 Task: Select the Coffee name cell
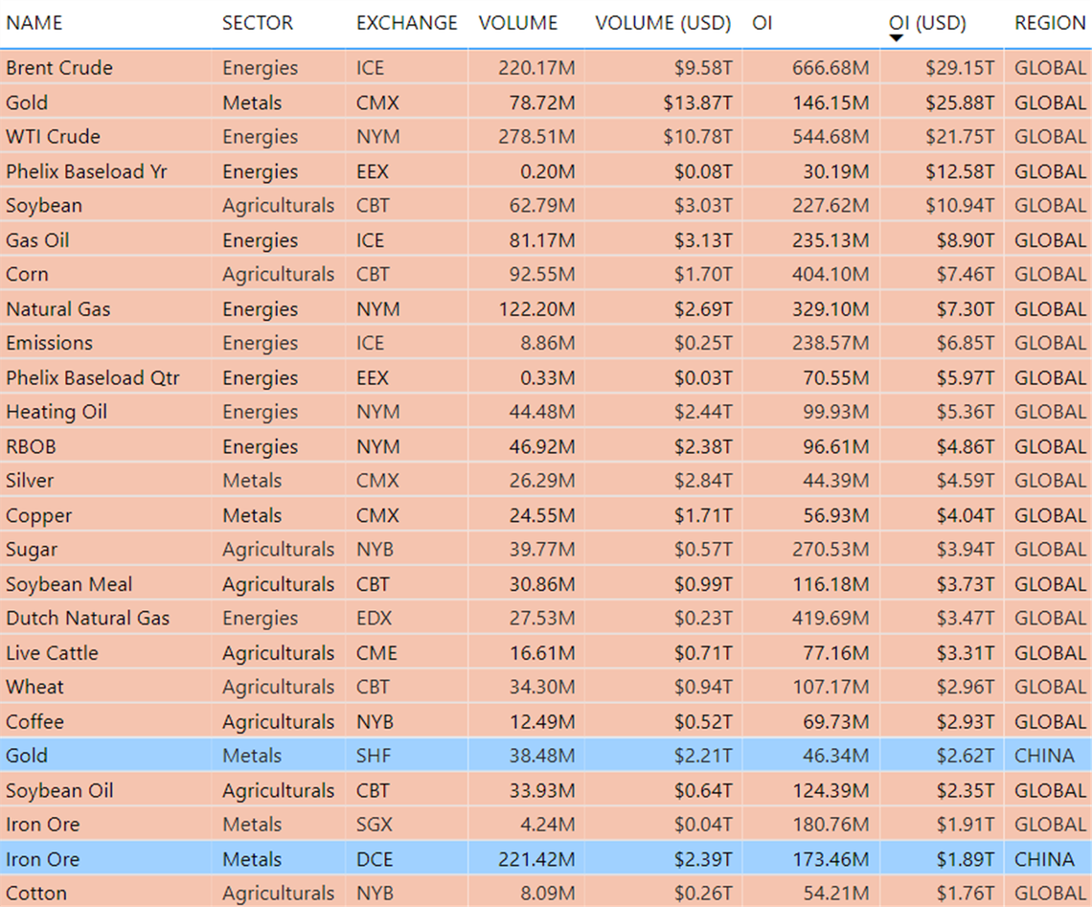[x=34, y=722]
